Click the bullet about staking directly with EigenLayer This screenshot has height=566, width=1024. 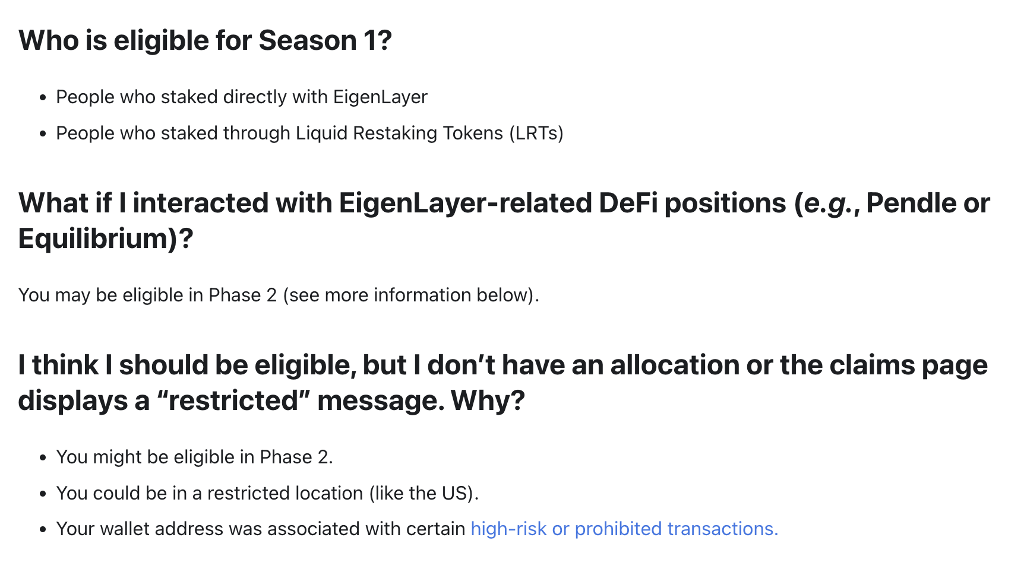[242, 97]
